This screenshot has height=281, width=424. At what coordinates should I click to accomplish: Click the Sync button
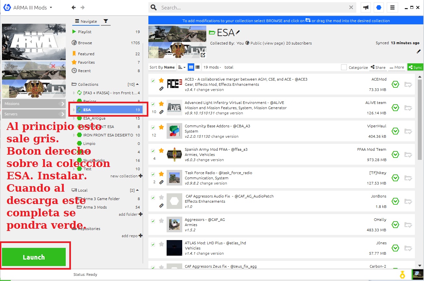point(415,67)
